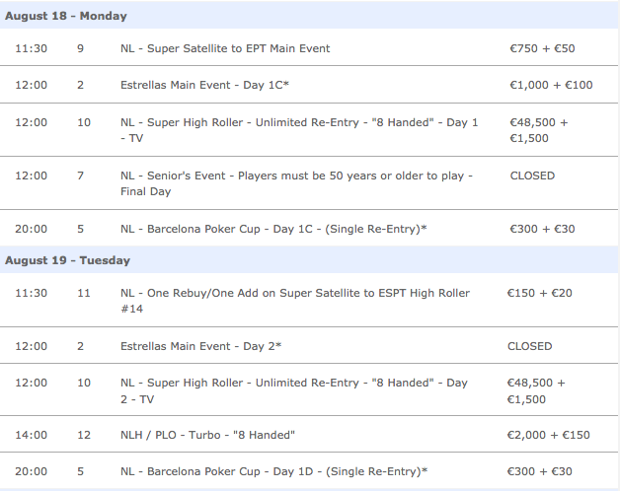This screenshot has height=491, width=620.
Task: Select the €1,000 + €100 buy-in amount
Action: [551, 85]
